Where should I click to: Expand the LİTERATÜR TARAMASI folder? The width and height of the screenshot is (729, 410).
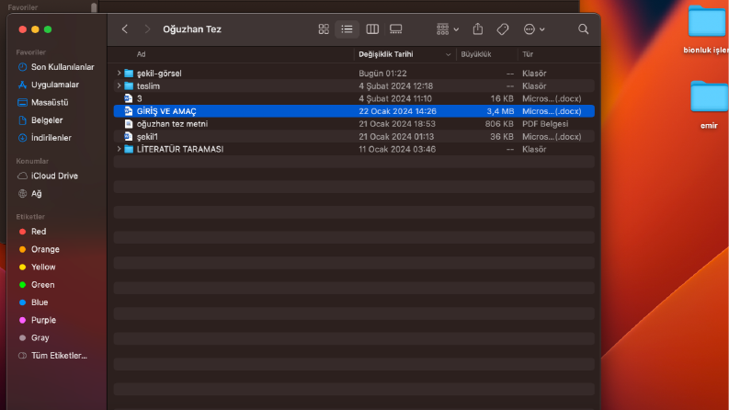coord(119,149)
